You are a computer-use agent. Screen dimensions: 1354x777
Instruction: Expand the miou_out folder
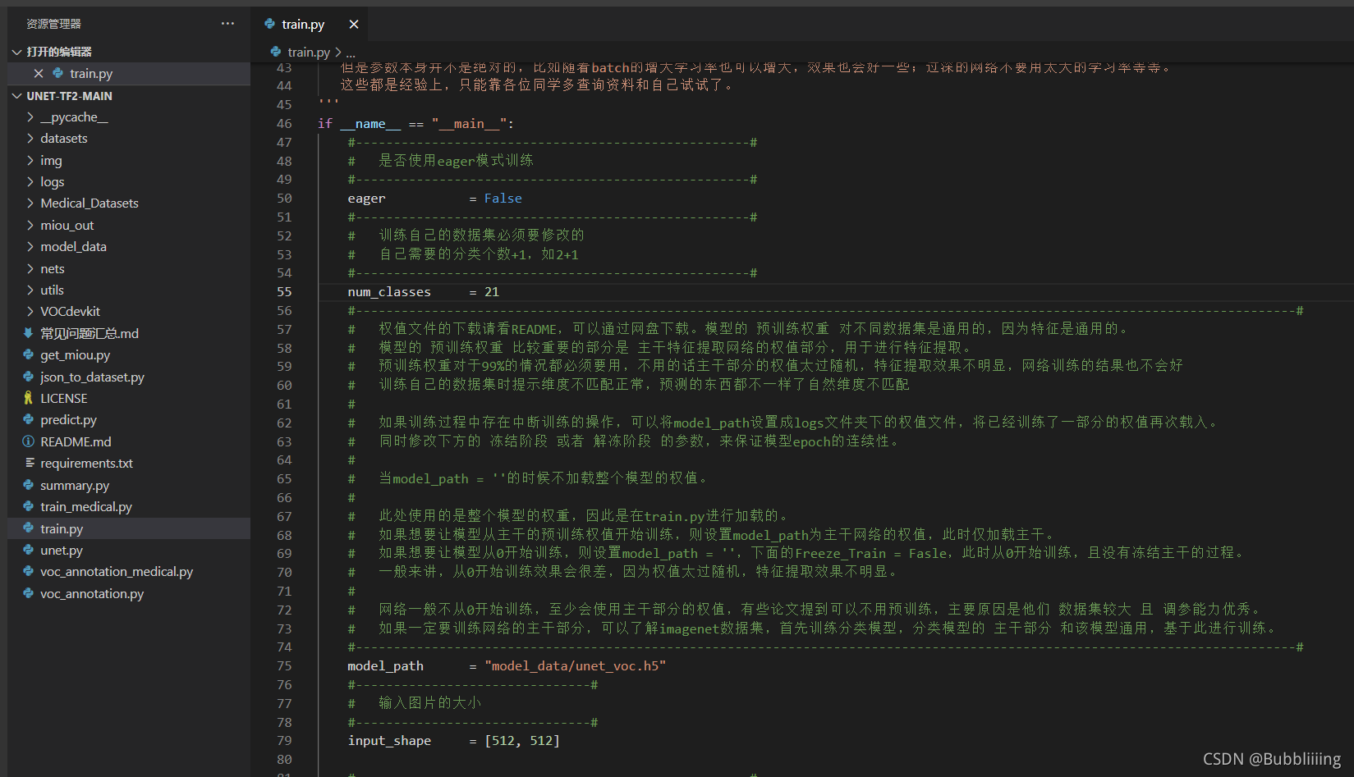30,225
